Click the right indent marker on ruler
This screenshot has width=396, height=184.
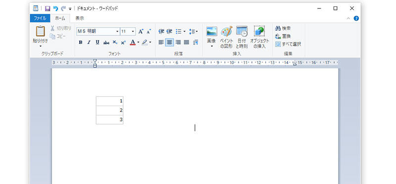point(295,64)
